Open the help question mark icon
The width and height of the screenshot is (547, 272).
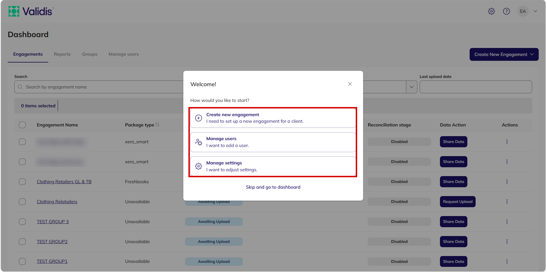(506, 11)
